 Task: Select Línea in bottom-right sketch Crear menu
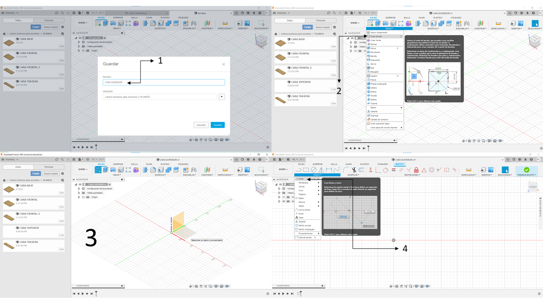tap(307, 179)
